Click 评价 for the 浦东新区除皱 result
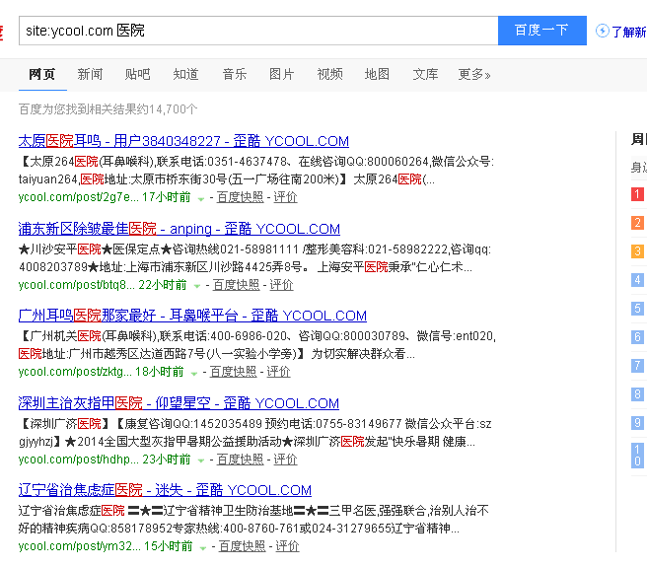647x567 pixels. (x=281, y=285)
